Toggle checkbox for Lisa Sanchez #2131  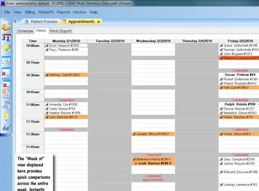pos(47,117)
